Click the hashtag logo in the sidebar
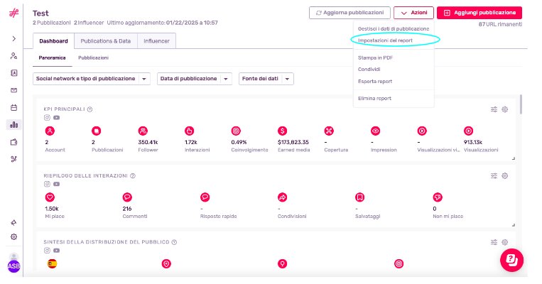 pyautogui.click(x=13, y=13)
